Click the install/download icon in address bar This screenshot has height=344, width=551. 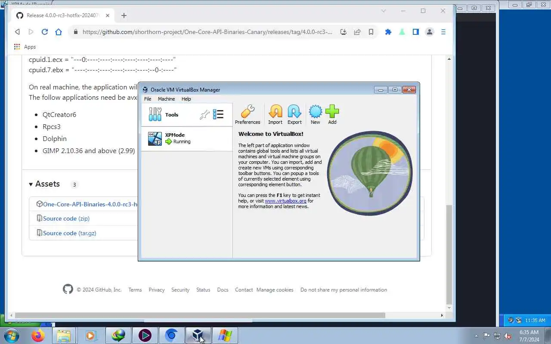[x=344, y=32]
